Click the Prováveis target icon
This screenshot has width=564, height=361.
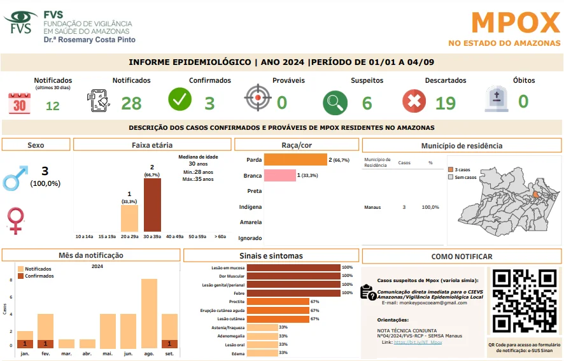click(257, 98)
